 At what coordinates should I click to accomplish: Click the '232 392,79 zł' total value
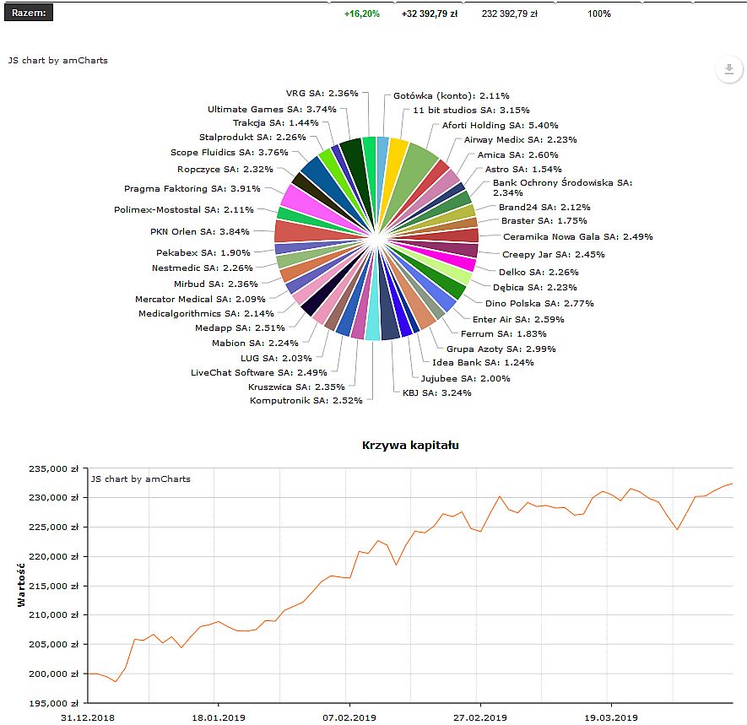[x=510, y=14]
